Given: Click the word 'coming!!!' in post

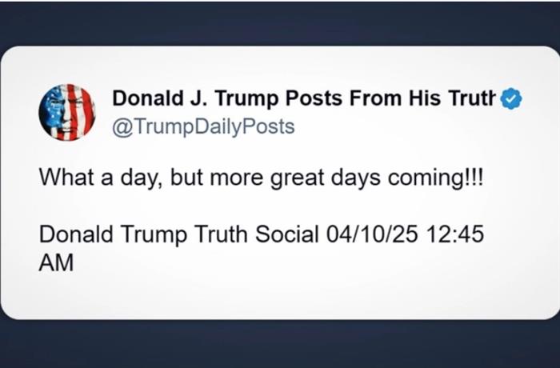Looking at the screenshot, I should (436, 178).
